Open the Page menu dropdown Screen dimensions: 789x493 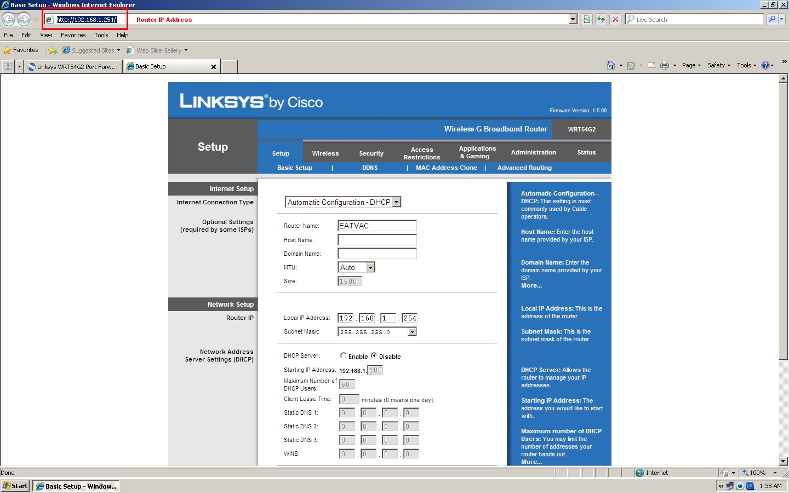(691, 65)
